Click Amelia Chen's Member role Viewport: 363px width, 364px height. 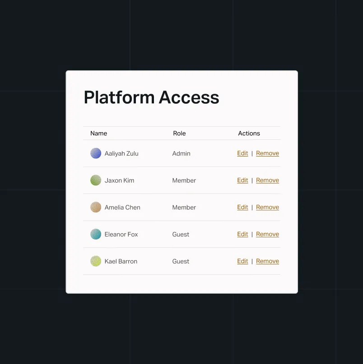click(184, 207)
